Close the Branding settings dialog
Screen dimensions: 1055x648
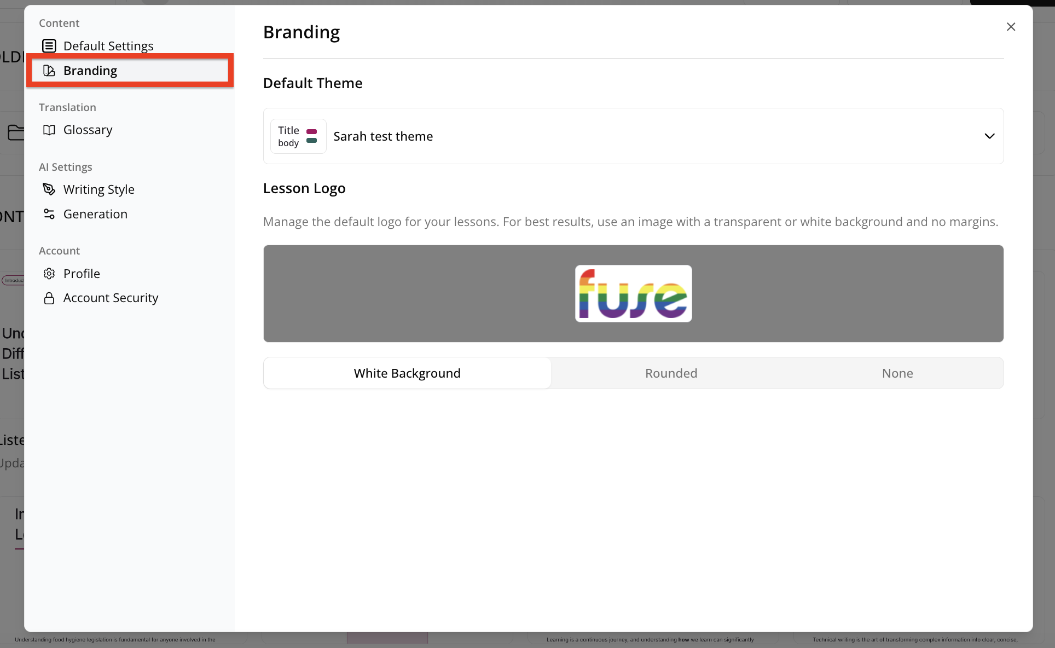click(x=1011, y=27)
